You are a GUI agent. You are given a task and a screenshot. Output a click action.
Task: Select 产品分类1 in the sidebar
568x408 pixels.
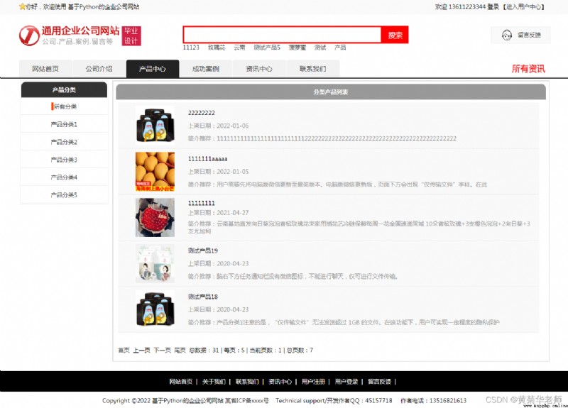pyautogui.click(x=64, y=124)
